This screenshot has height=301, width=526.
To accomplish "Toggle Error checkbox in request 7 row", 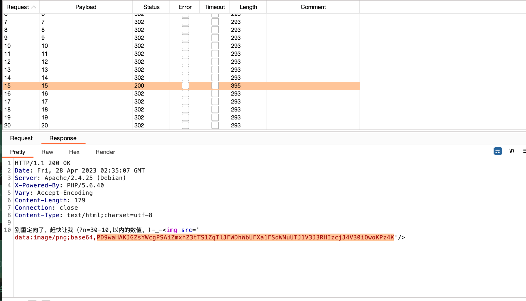I will click(x=185, y=22).
